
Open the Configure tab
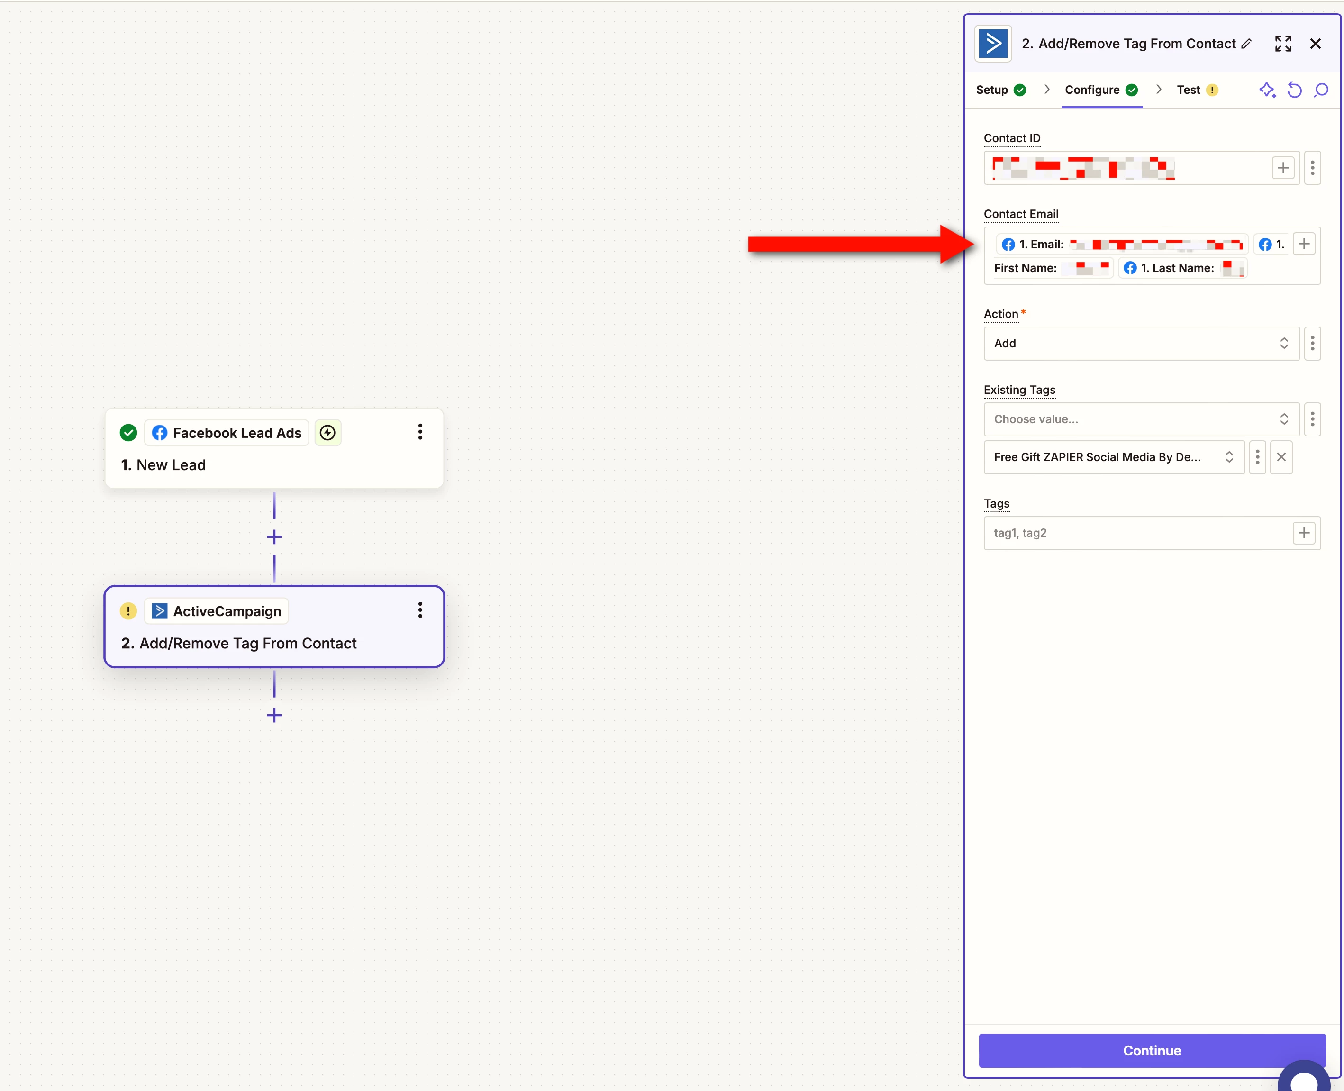[x=1101, y=90]
